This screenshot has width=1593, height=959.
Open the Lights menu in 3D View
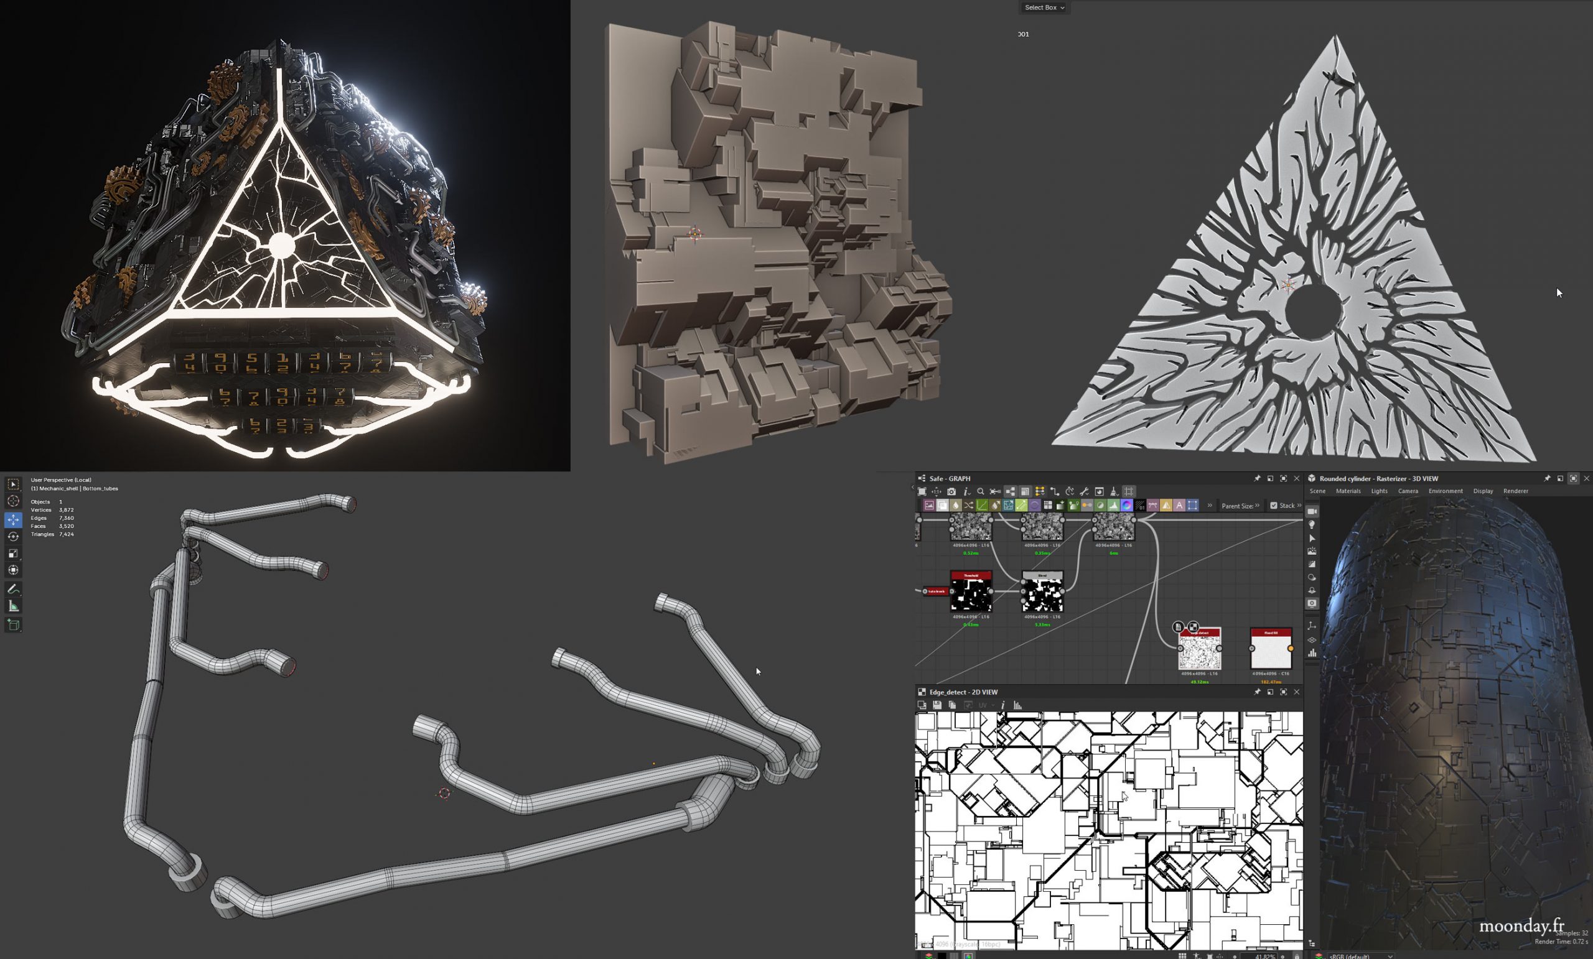tap(1379, 491)
